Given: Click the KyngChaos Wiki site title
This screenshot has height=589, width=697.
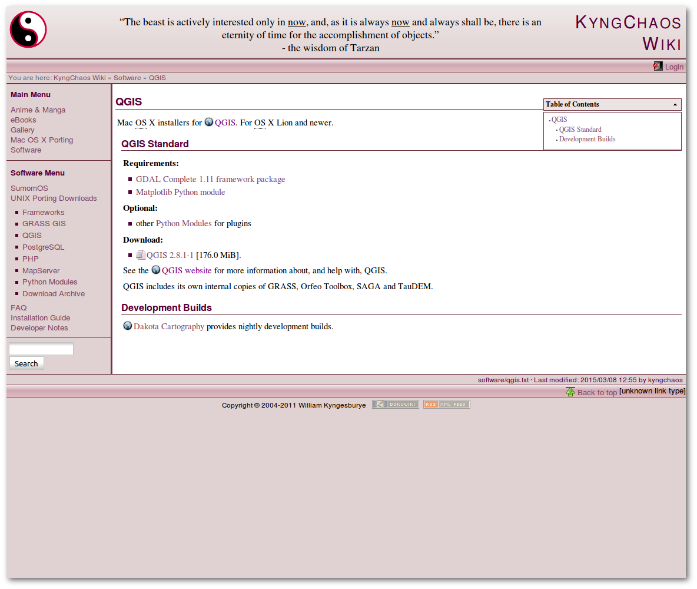Looking at the screenshot, I should 628,34.
